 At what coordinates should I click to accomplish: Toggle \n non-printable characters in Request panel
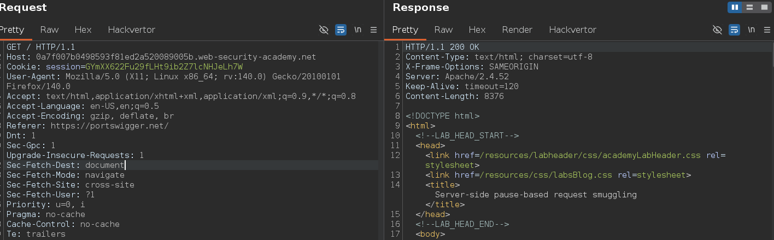[x=358, y=30]
